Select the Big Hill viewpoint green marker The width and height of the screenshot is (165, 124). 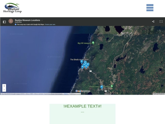(93, 43)
